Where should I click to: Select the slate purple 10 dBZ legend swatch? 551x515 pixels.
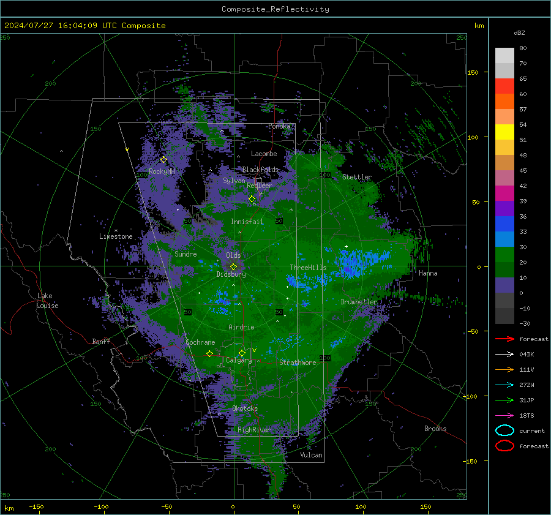[504, 285]
